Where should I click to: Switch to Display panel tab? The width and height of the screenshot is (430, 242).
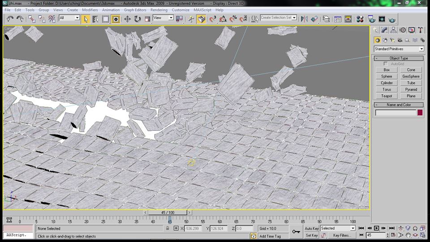(412, 30)
